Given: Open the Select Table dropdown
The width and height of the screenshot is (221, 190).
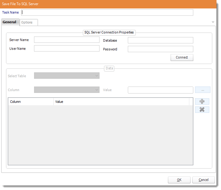Looking at the screenshot, I should [67, 76].
